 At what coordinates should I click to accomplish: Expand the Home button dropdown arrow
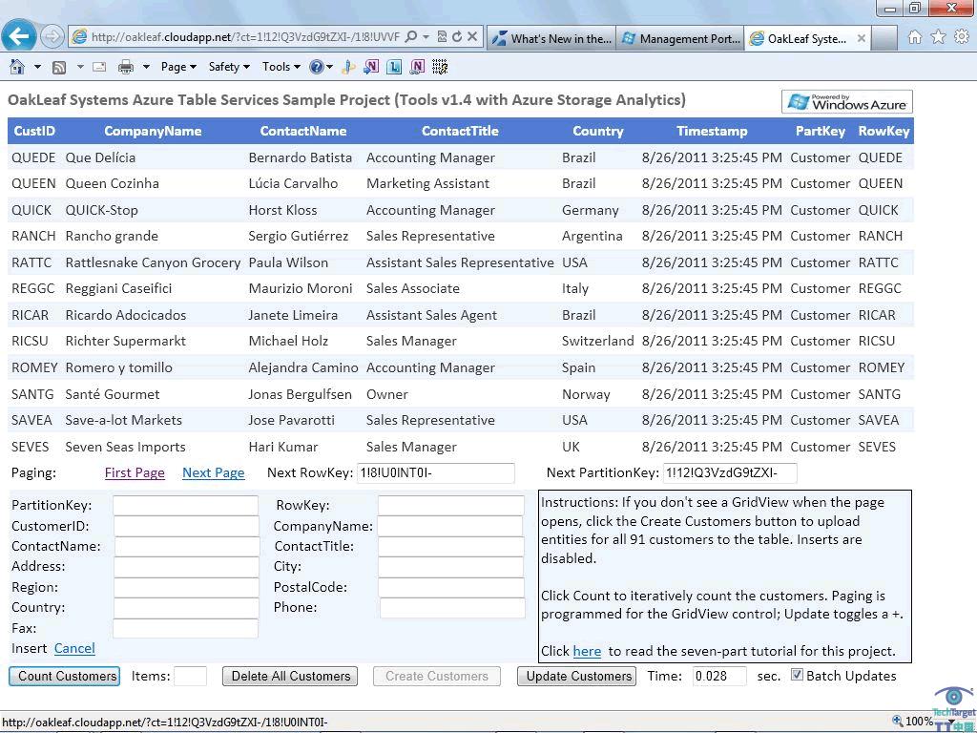(37, 67)
